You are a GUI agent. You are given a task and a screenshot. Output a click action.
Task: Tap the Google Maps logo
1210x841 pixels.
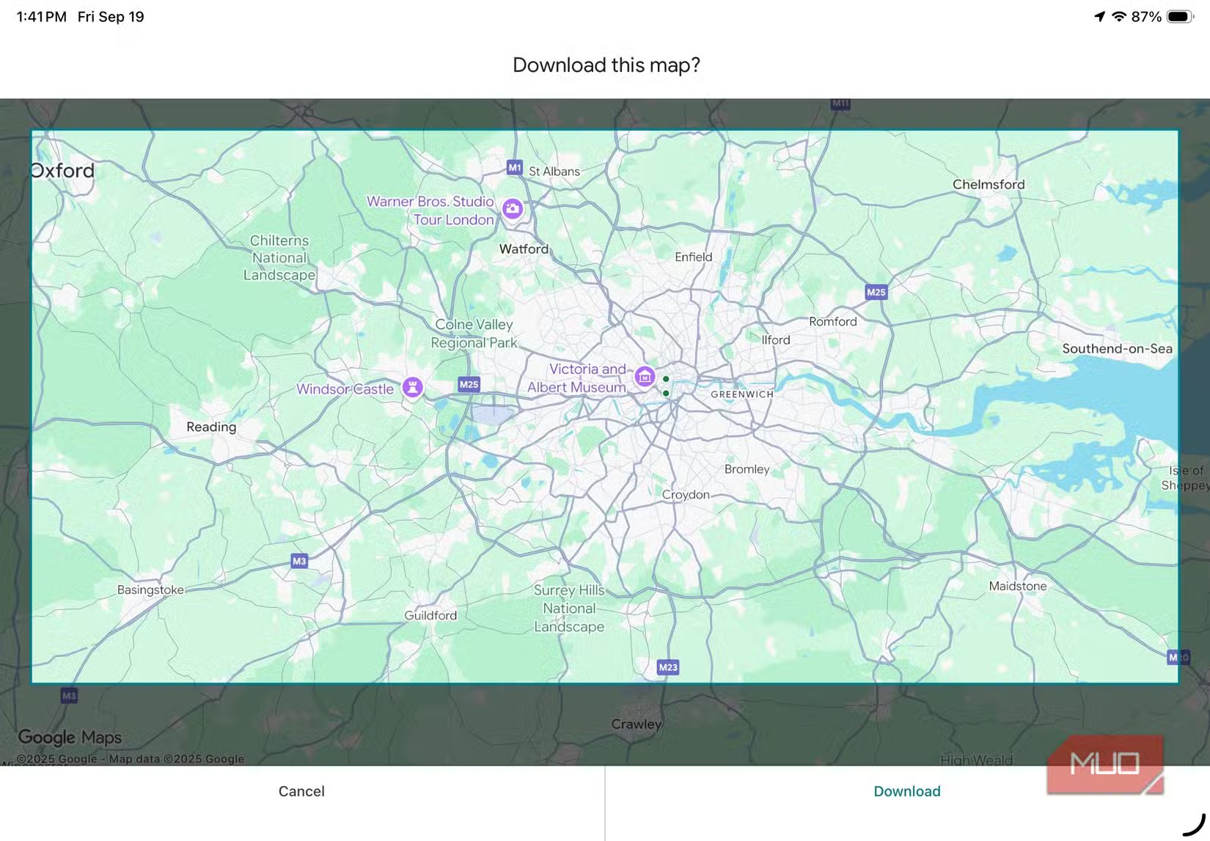70,737
